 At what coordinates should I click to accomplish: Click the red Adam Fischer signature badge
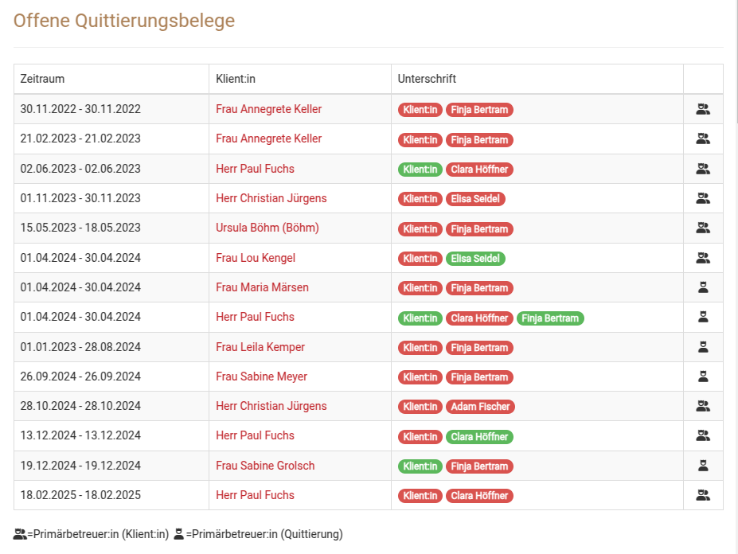480,407
